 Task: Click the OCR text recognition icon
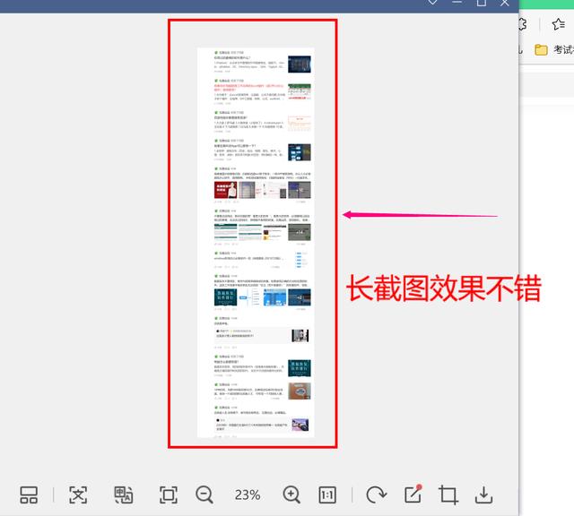coord(78,494)
